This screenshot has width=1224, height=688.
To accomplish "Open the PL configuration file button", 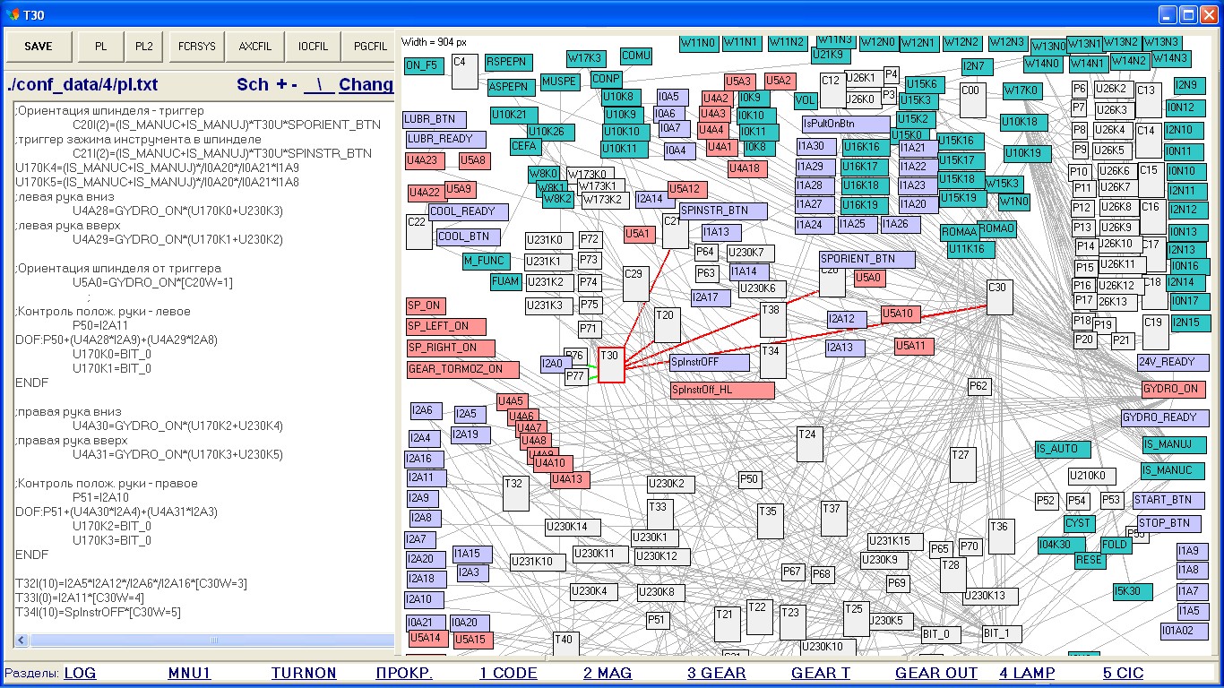I will click(x=101, y=46).
